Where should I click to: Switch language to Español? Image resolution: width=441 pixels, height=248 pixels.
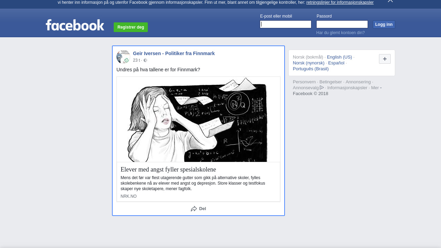pyautogui.click(x=336, y=63)
